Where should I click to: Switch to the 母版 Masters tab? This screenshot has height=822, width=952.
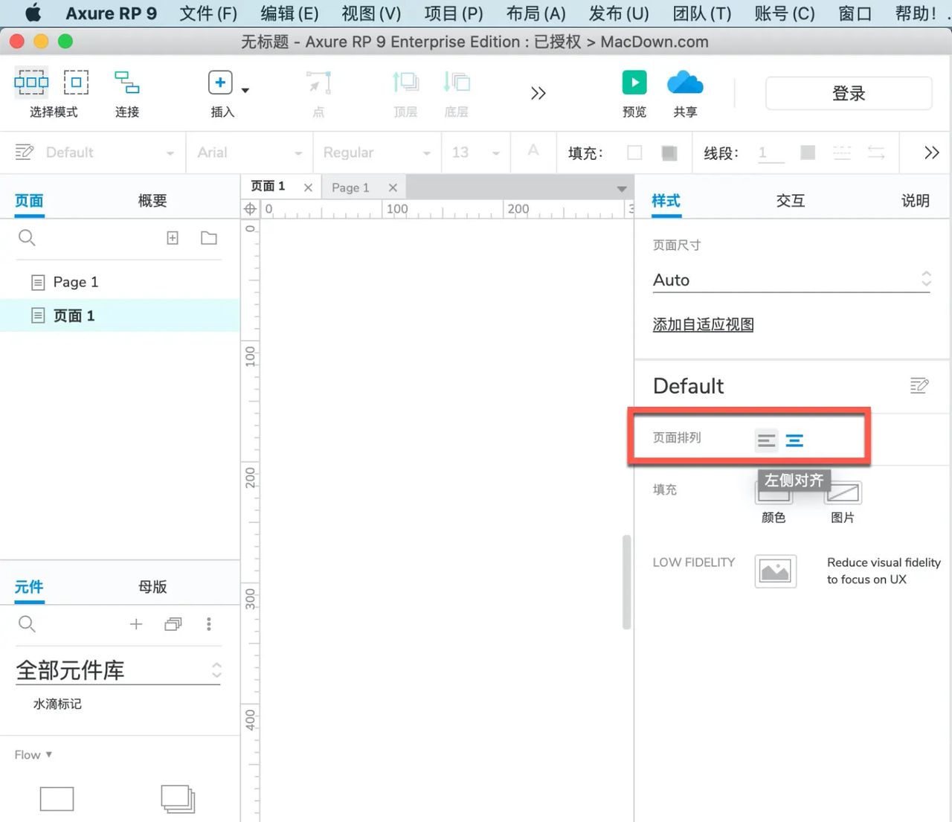[x=152, y=587]
